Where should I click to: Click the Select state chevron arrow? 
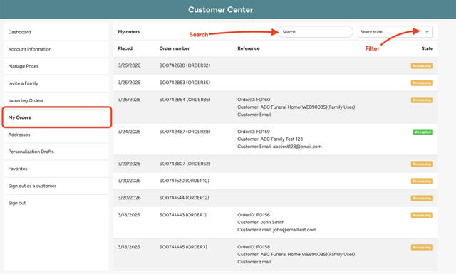point(427,32)
